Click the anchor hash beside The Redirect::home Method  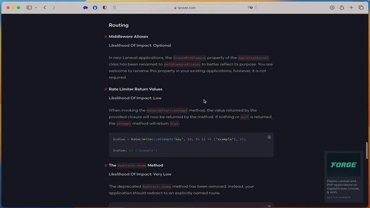(x=105, y=165)
